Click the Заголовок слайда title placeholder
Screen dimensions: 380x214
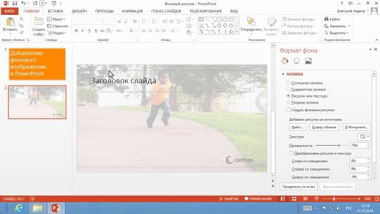[172, 81]
